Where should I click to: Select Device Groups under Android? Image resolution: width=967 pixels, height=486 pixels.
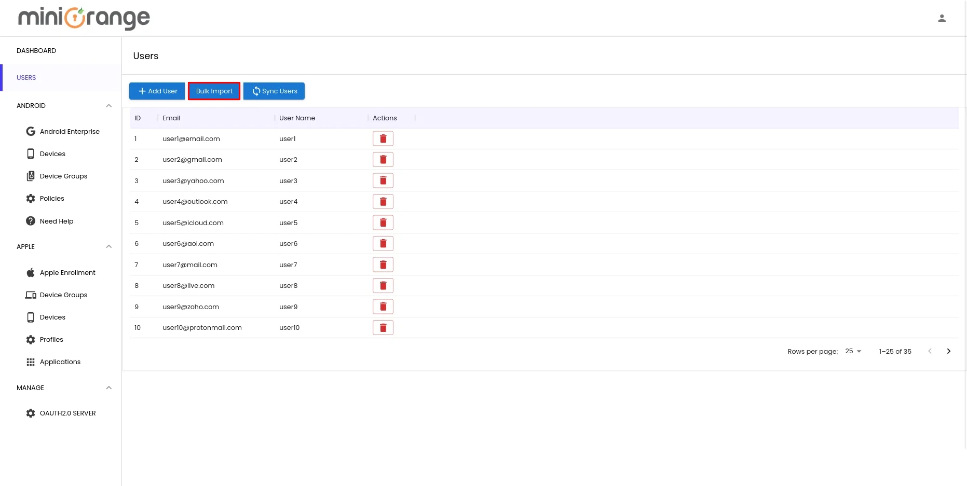click(63, 176)
